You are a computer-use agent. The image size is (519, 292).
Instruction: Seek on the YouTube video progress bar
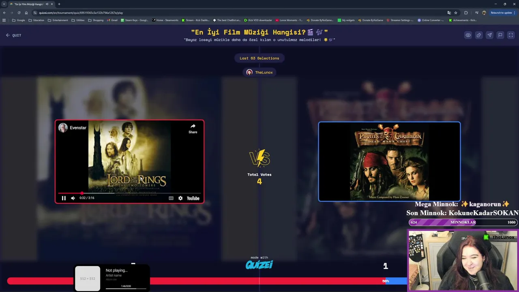[x=129, y=193]
